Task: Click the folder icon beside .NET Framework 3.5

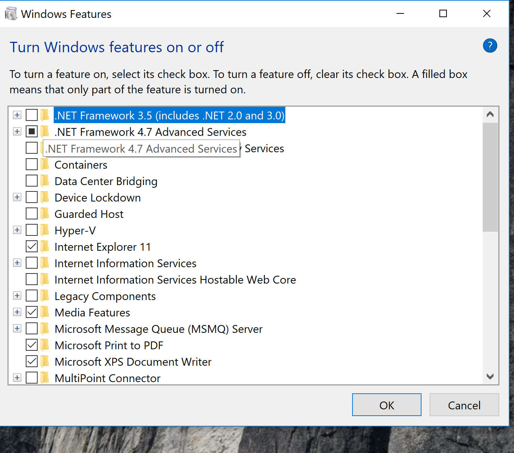Action: coord(45,115)
